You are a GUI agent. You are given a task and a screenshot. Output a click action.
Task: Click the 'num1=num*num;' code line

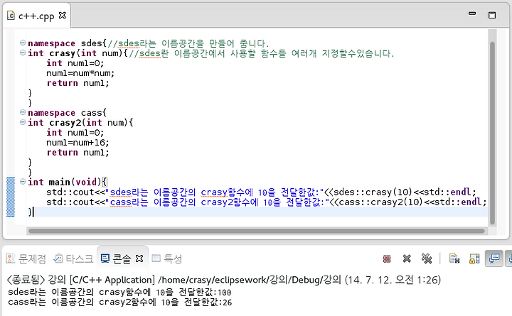pos(80,73)
